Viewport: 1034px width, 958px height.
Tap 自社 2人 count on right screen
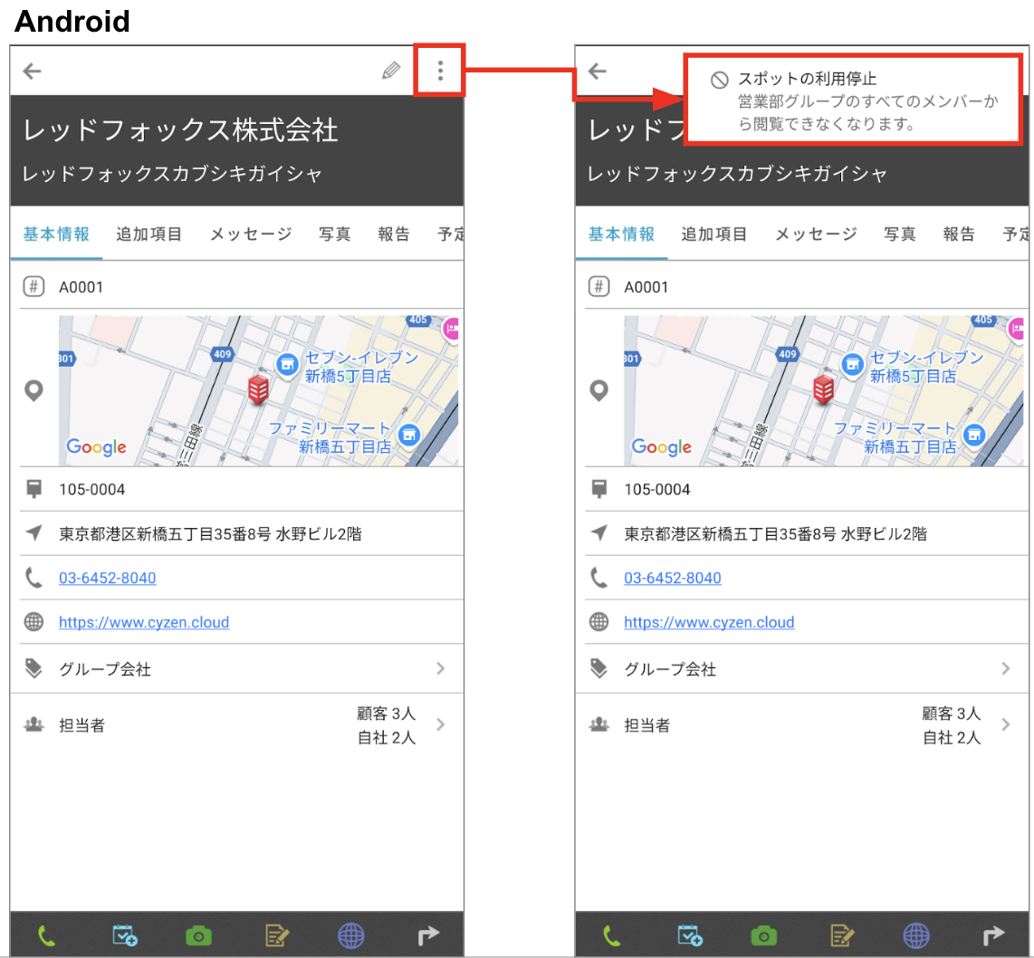pyautogui.click(x=952, y=738)
